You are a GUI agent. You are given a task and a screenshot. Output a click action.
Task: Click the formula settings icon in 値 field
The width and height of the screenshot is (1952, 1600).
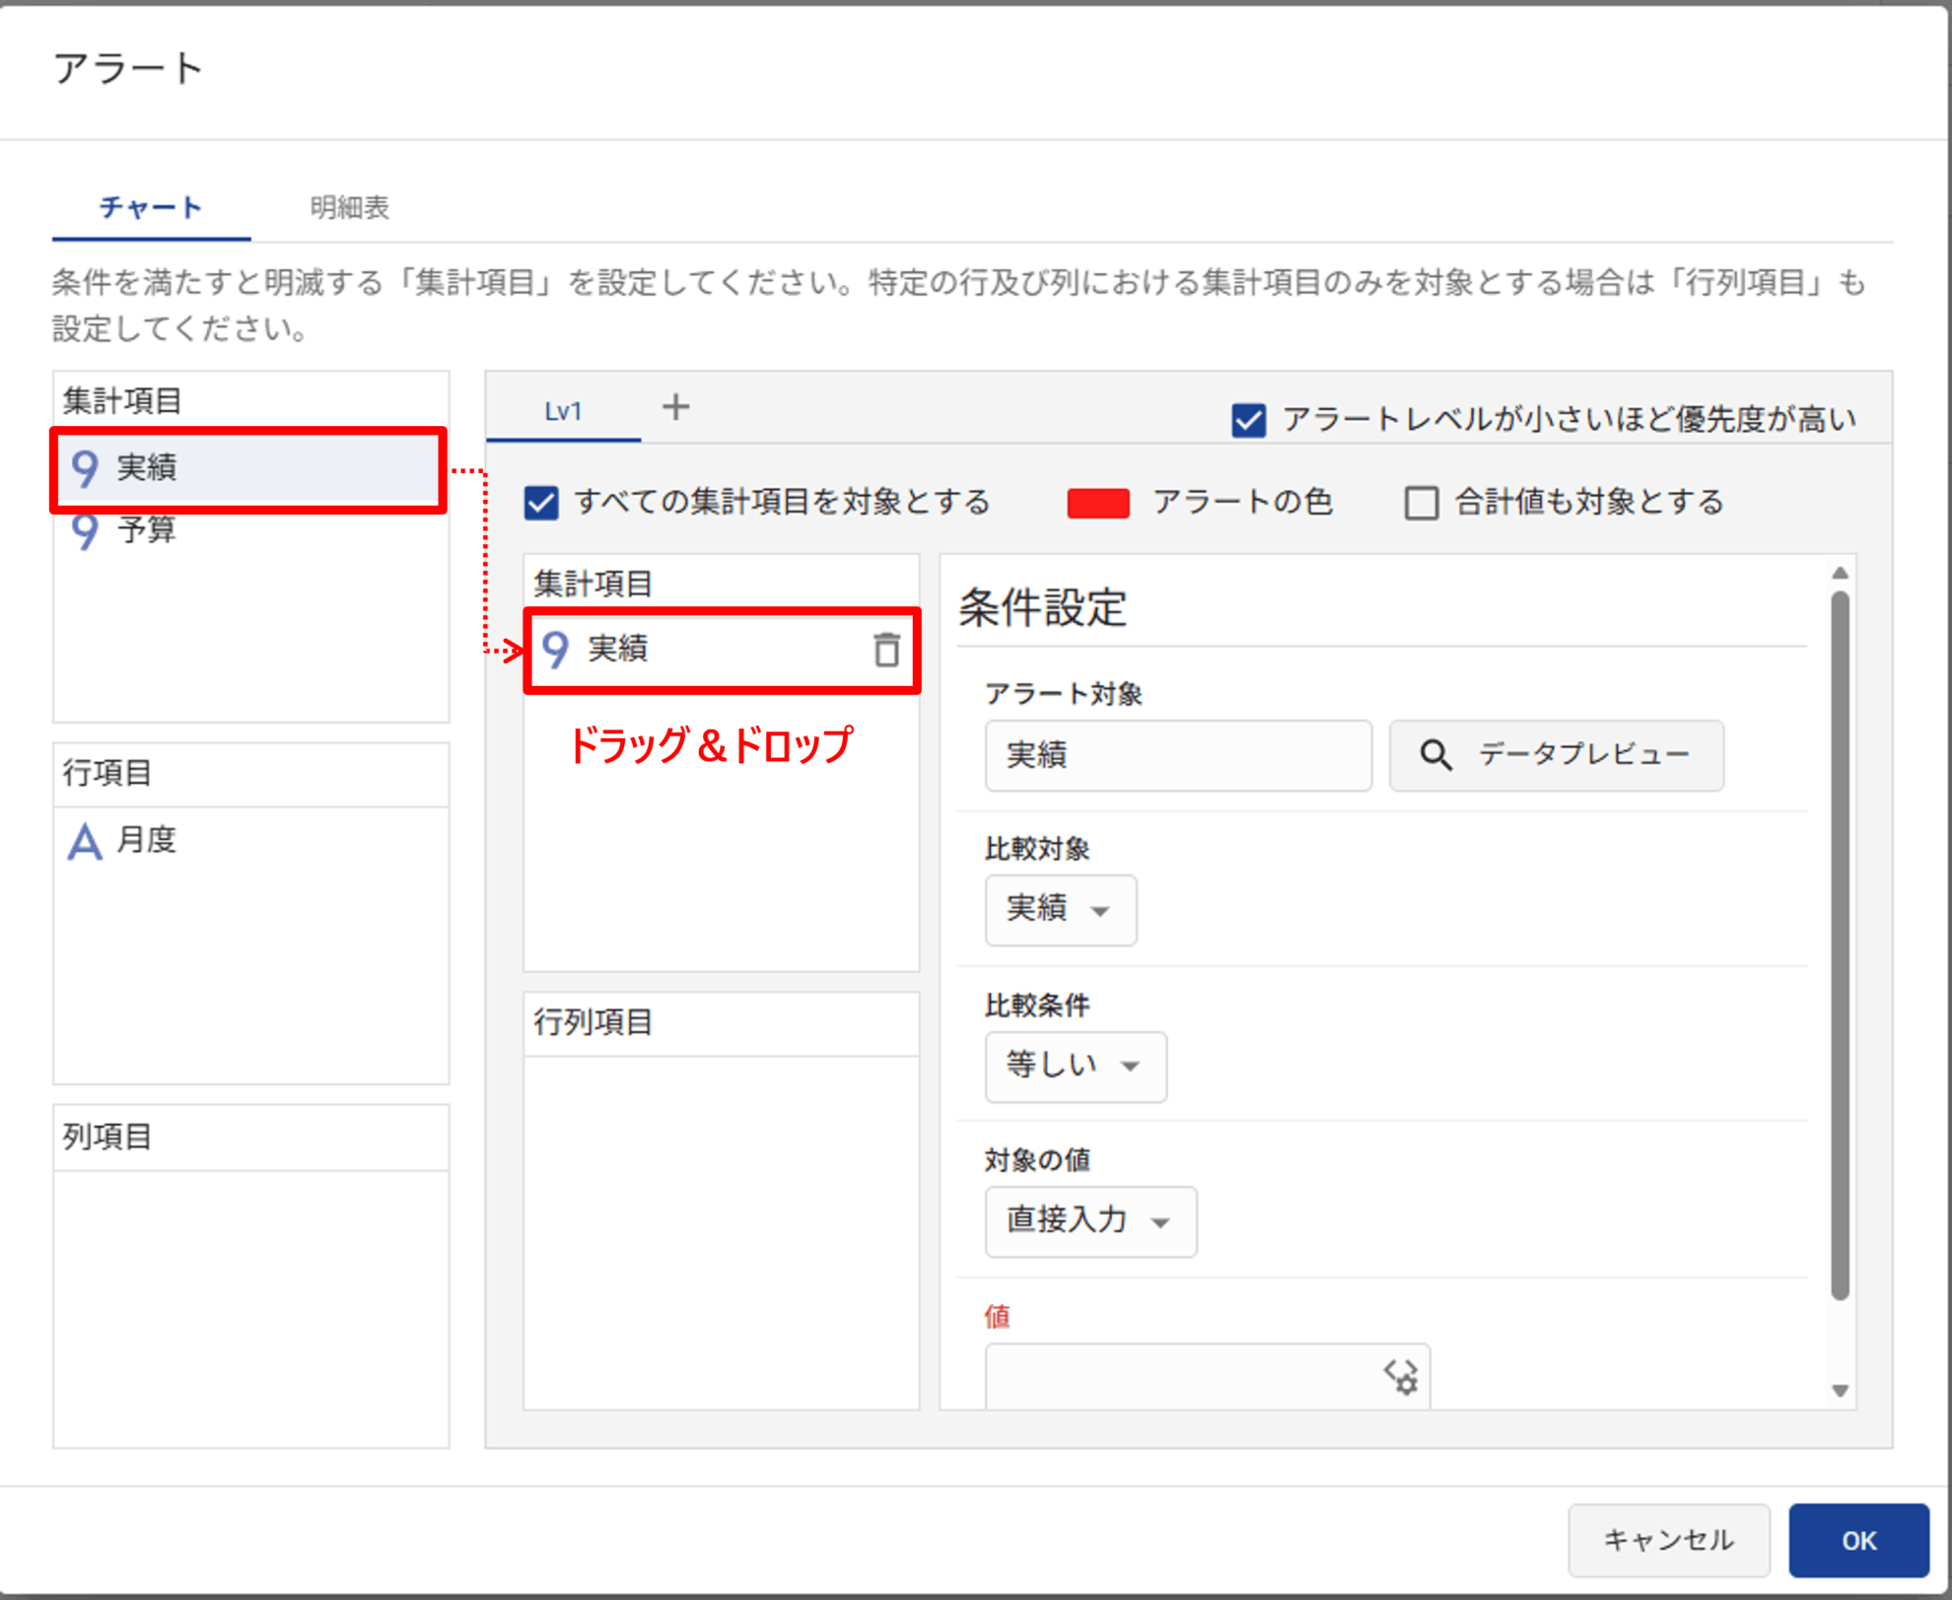pos(1400,1376)
